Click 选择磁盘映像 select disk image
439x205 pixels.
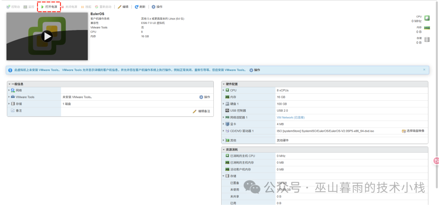coord(413,131)
